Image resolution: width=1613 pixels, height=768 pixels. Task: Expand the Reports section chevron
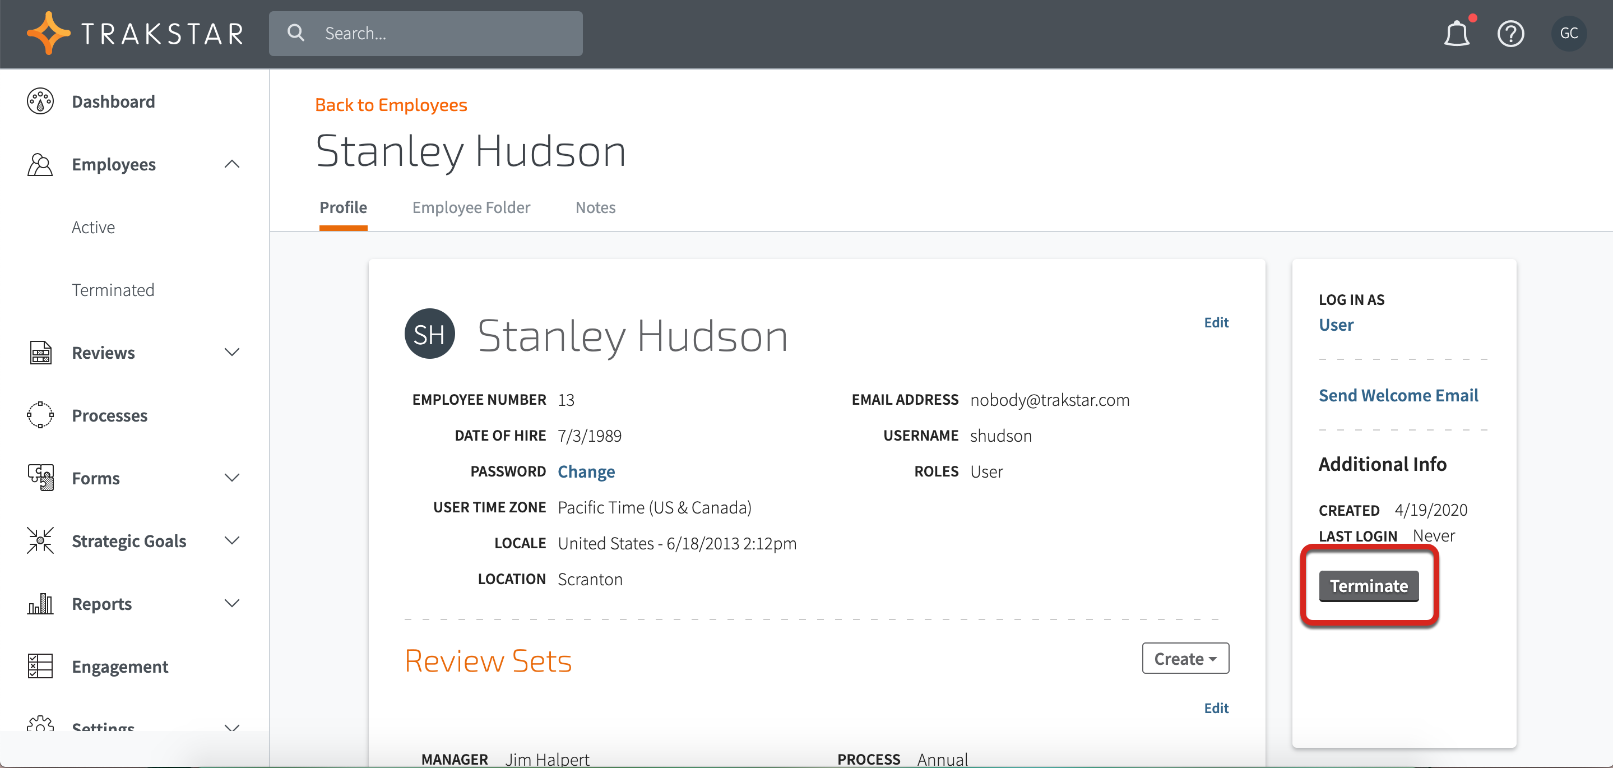(231, 603)
